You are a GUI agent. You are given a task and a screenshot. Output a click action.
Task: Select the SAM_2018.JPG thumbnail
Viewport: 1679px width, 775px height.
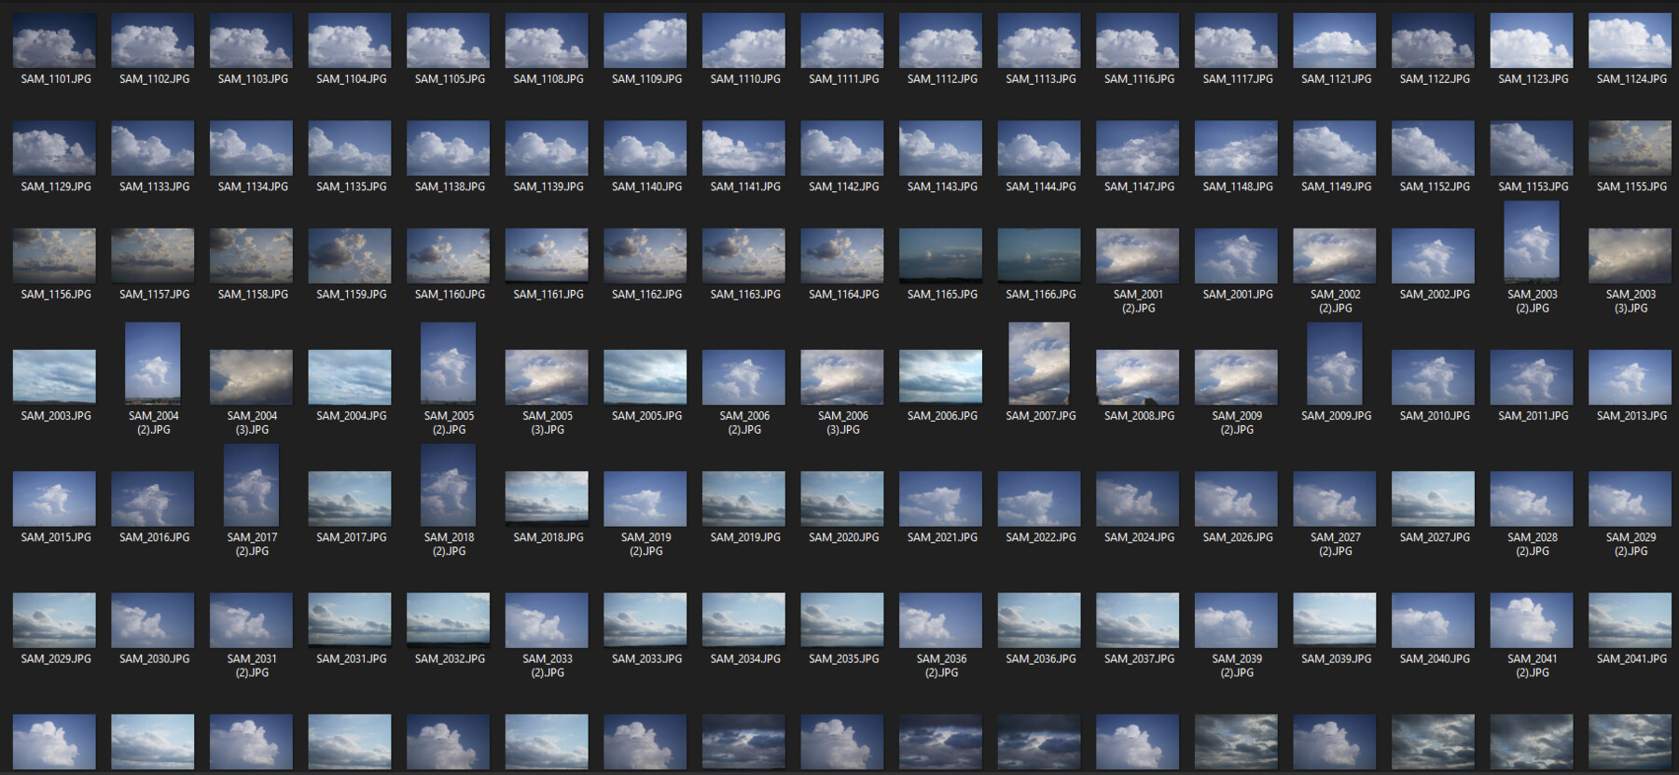(x=547, y=499)
